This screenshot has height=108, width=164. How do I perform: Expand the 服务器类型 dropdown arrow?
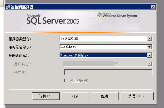pyautogui.click(x=149, y=39)
